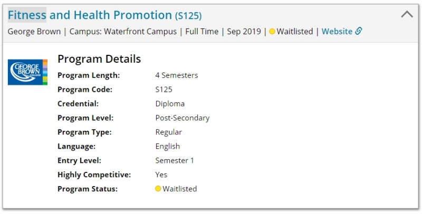Screen dimensions: 422x214
Task: Click the (S125) code in the title
Action: 188,16
